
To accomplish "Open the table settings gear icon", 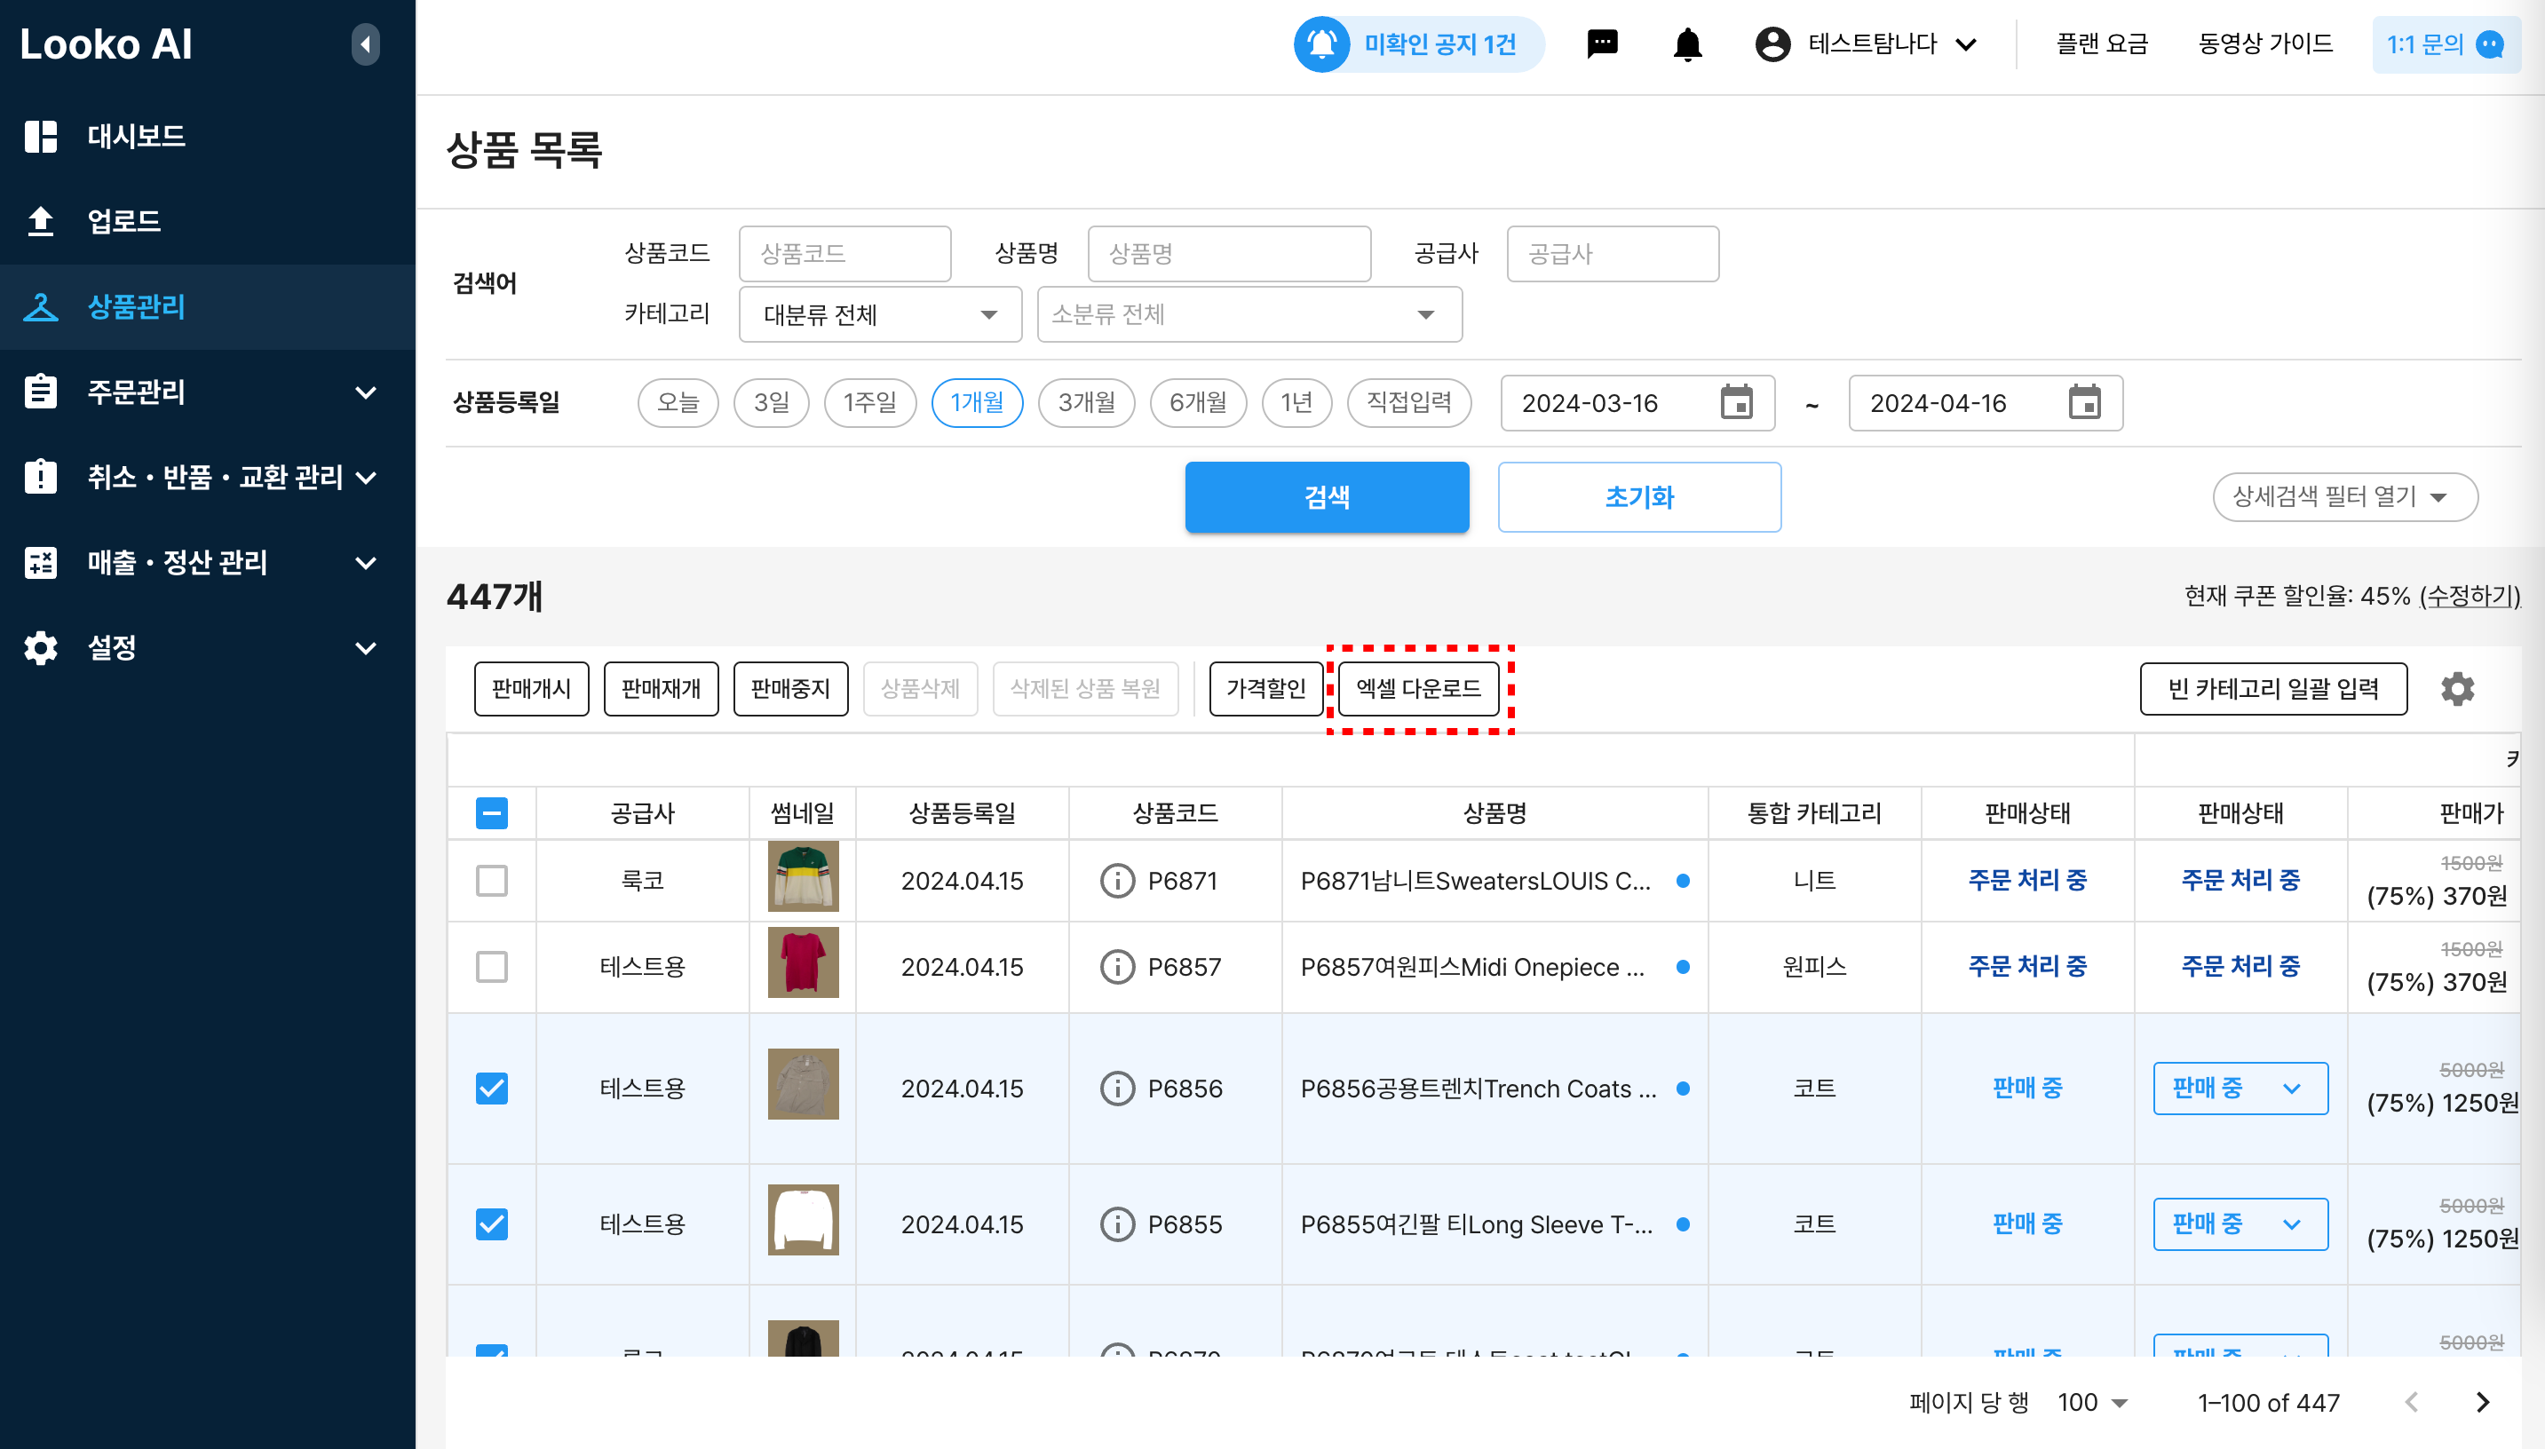I will (2456, 689).
